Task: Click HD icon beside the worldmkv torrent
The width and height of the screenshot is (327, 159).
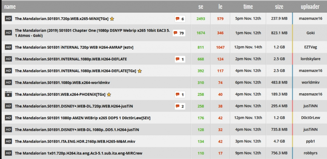Action: coord(8,83)
